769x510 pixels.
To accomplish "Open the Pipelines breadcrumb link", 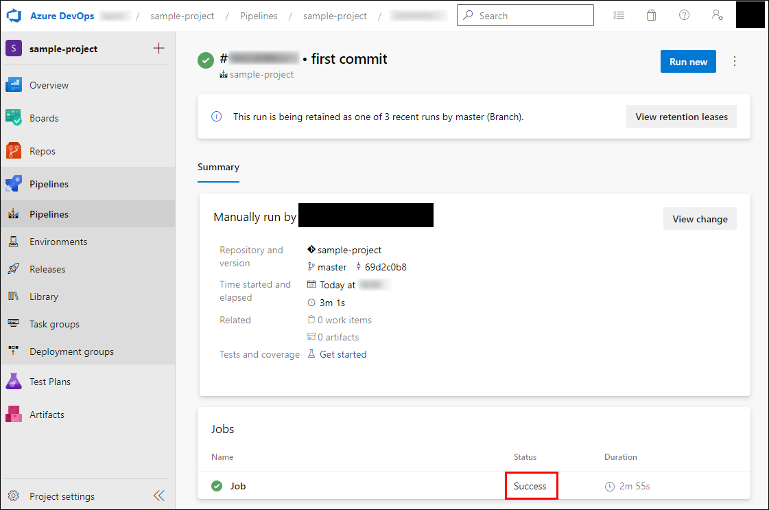I will [259, 16].
